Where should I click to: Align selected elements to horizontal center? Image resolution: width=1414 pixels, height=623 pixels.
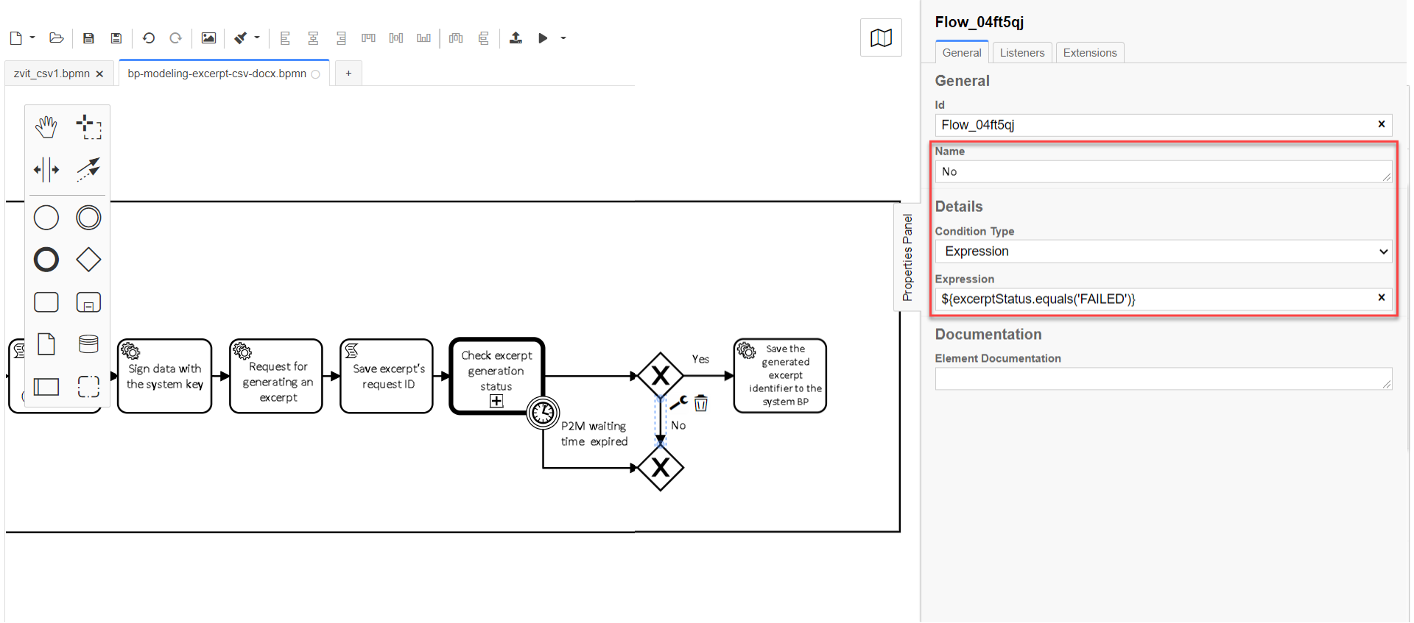tap(313, 38)
